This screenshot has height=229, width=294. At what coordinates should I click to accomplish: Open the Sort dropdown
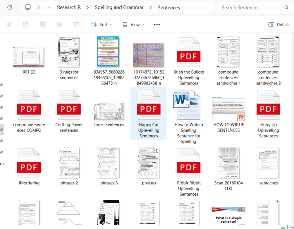tap(102, 25)
